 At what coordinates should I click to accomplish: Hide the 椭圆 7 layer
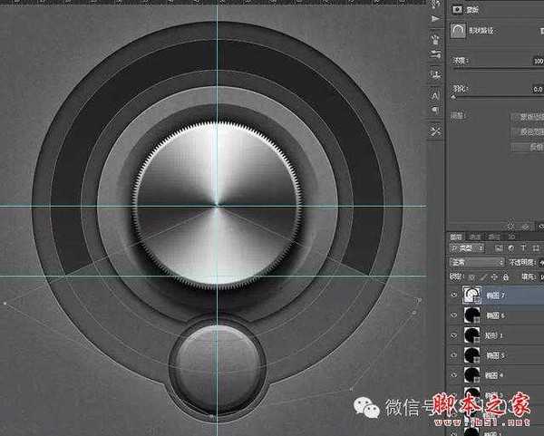click(454, 294)
